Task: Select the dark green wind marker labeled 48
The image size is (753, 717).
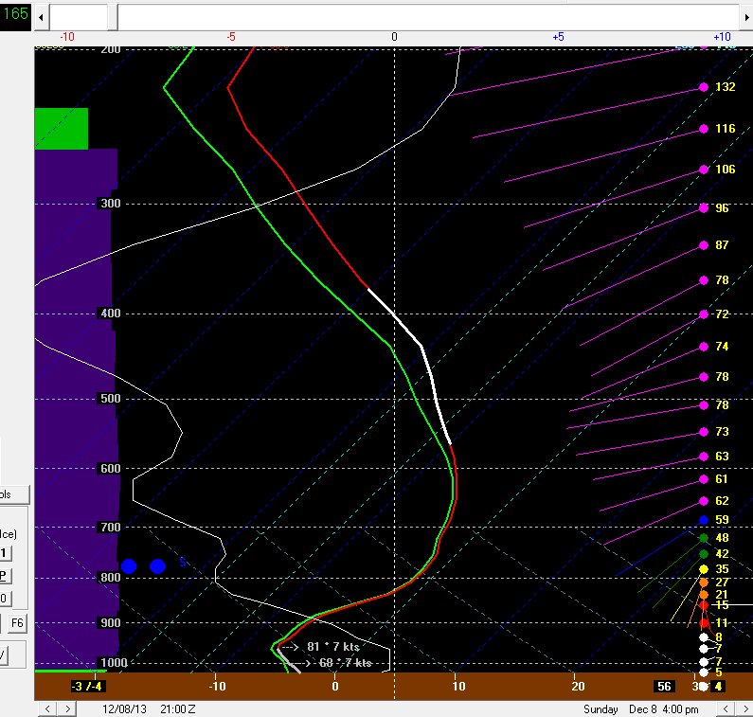Action: (704, 538)
